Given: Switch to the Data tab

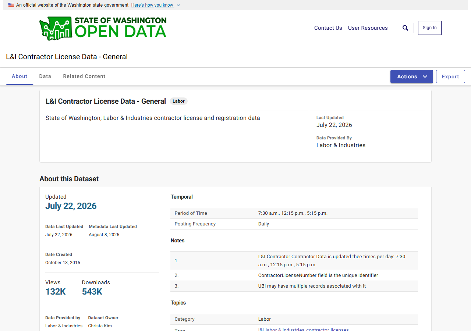Looking at the screenshot, I should pos(45,76).
